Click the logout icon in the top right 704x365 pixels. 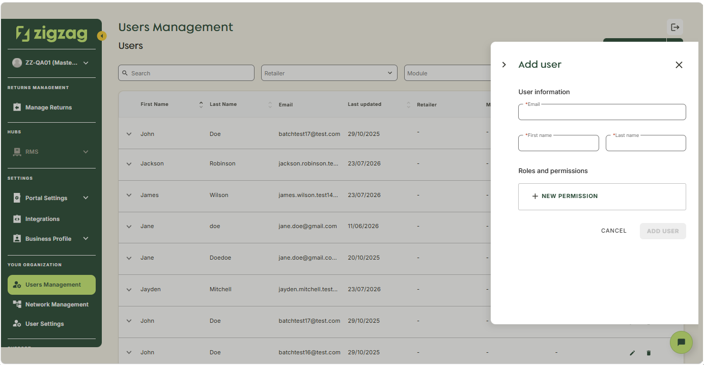click(x=675, y=27)
